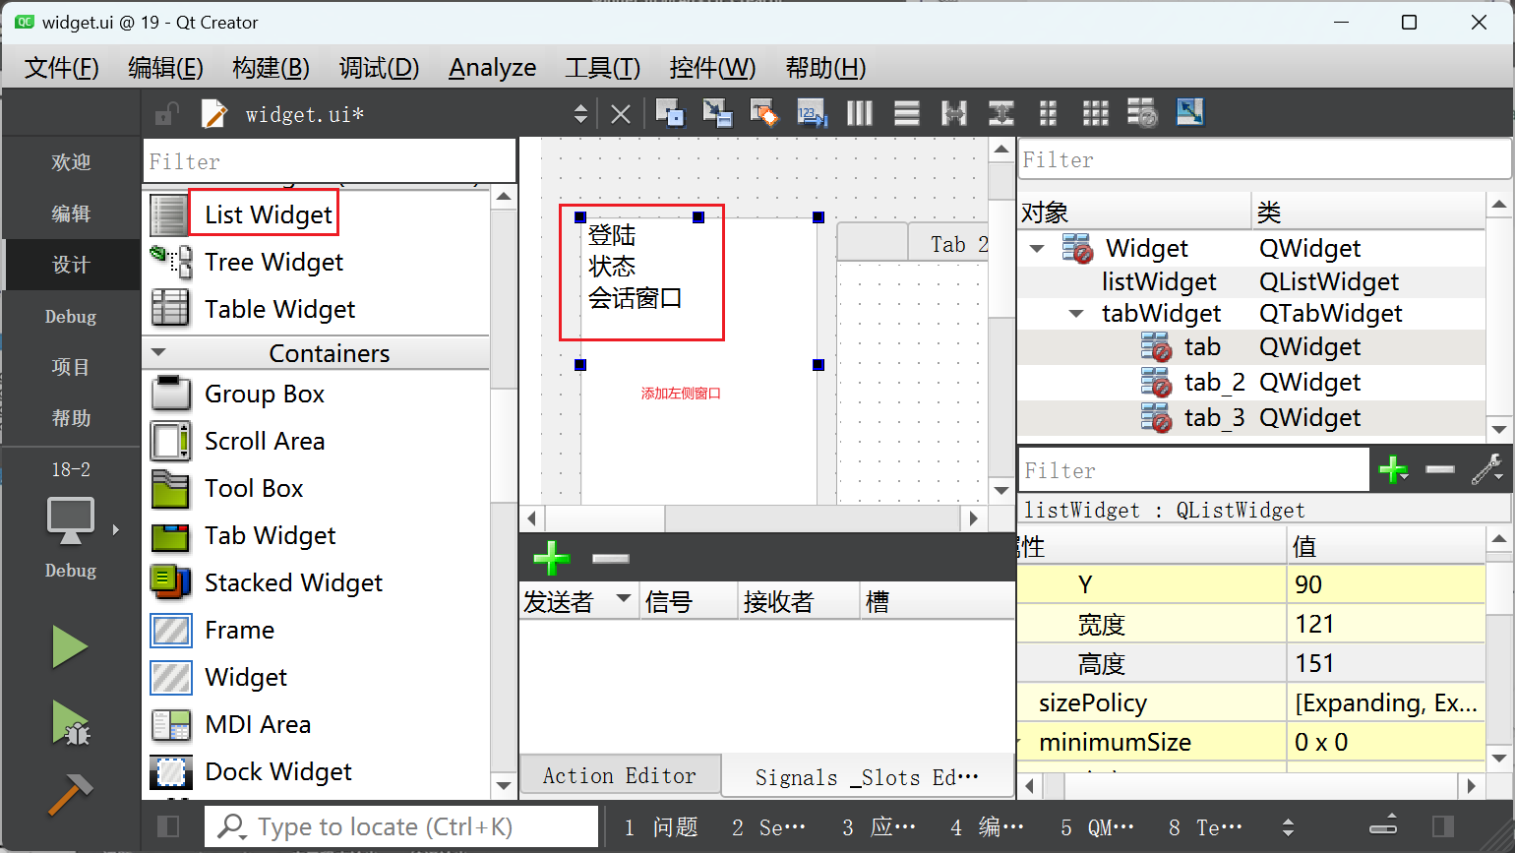Click the Adjust Size toolbar icon
Image resolution: width=1515 pixels, height=853 pixels.
point(1189,112)
